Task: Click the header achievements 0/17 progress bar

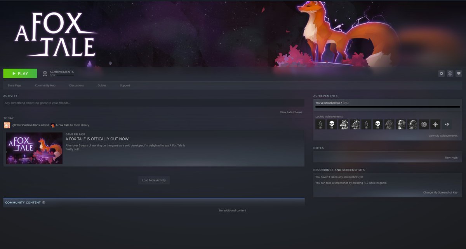Action: coord(65,75)
